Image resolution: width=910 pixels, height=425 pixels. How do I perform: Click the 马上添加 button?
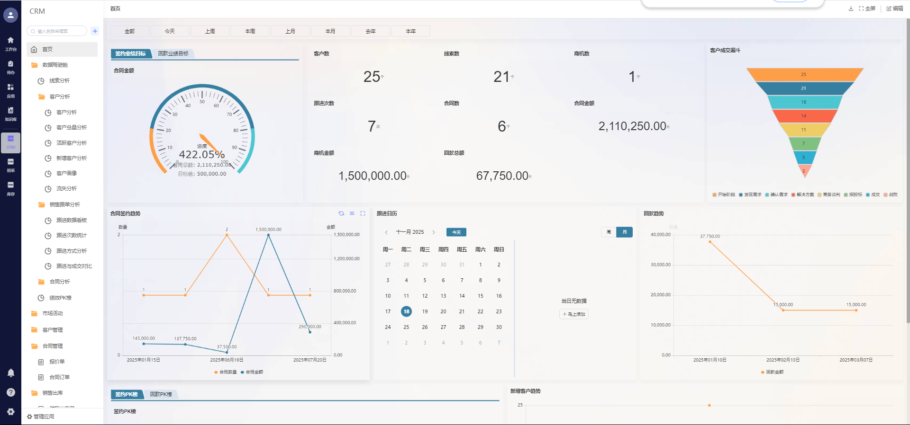pyautogui.click(x=574, y=314)
